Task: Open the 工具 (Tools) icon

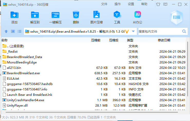Action: (x=117, y=14)
